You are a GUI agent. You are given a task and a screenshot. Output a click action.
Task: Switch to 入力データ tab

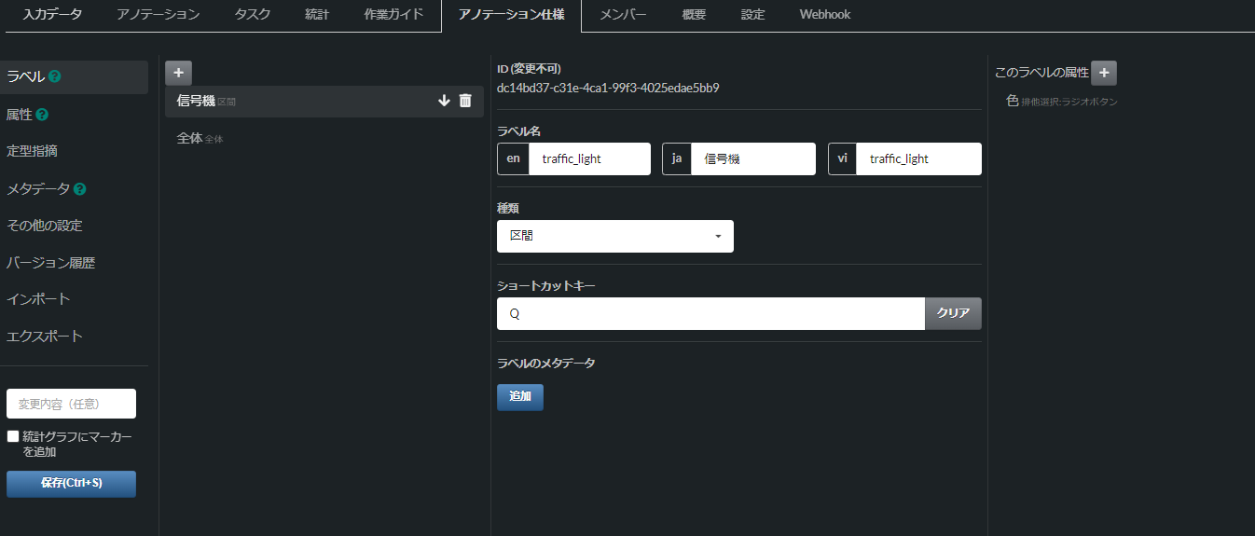pos(52,15)
